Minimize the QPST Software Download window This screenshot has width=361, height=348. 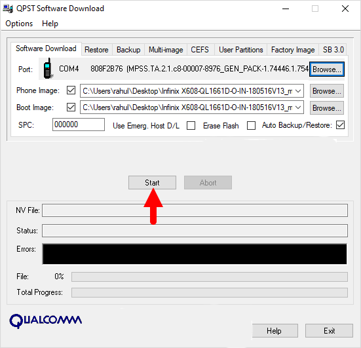[x=286, y=9]
